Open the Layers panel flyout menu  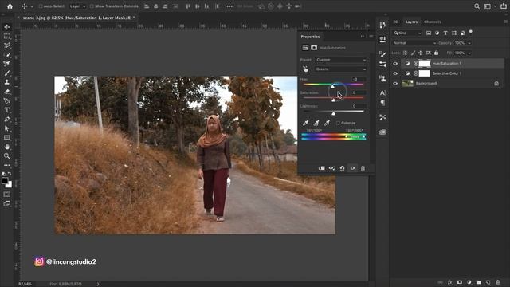click(x=505, y=22)
